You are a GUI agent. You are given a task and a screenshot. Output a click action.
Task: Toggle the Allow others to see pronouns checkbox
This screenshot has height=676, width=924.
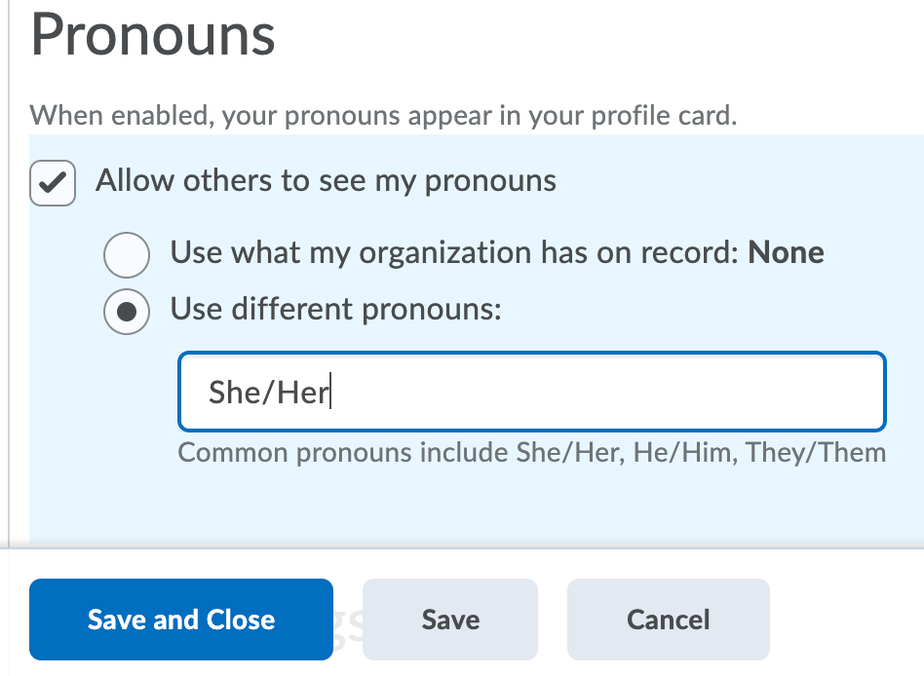[x=53, y=182]
